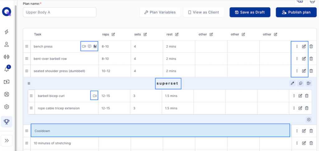Screen dimensions: 319x151
Task: Open the more options menu for Cooldown row
Action: [x=297, y=131]
